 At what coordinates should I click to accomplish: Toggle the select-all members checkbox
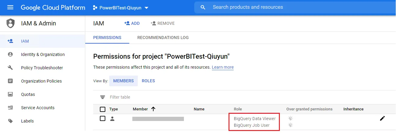click(x=103, y=109)
